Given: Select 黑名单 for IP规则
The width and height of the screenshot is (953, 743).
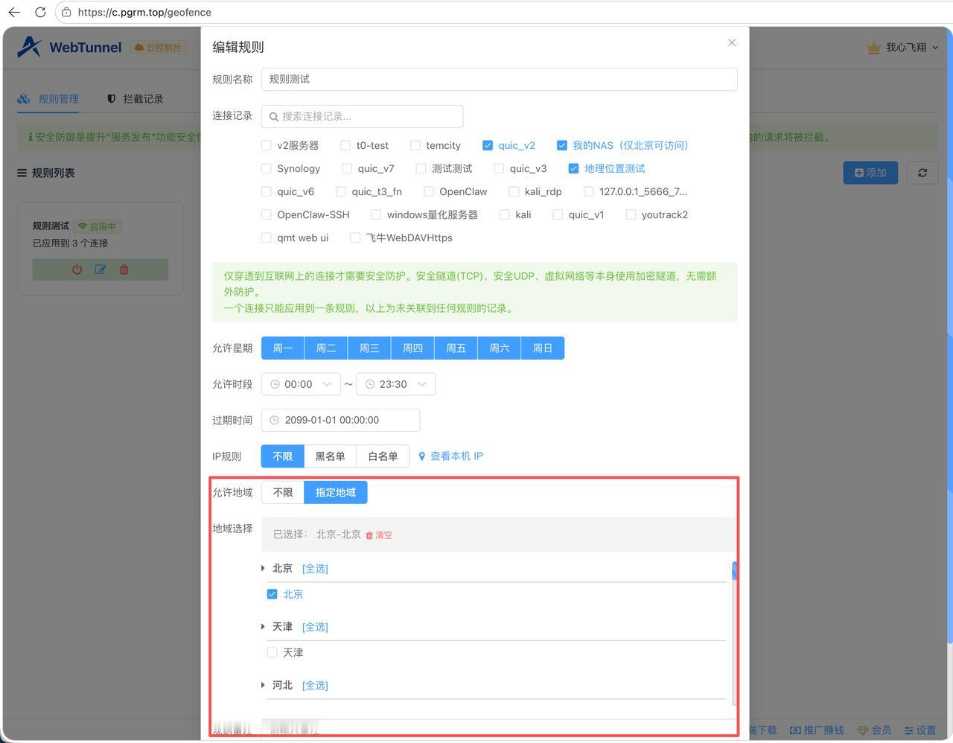Looking at the screenshot, I should (x=330, y=456).
